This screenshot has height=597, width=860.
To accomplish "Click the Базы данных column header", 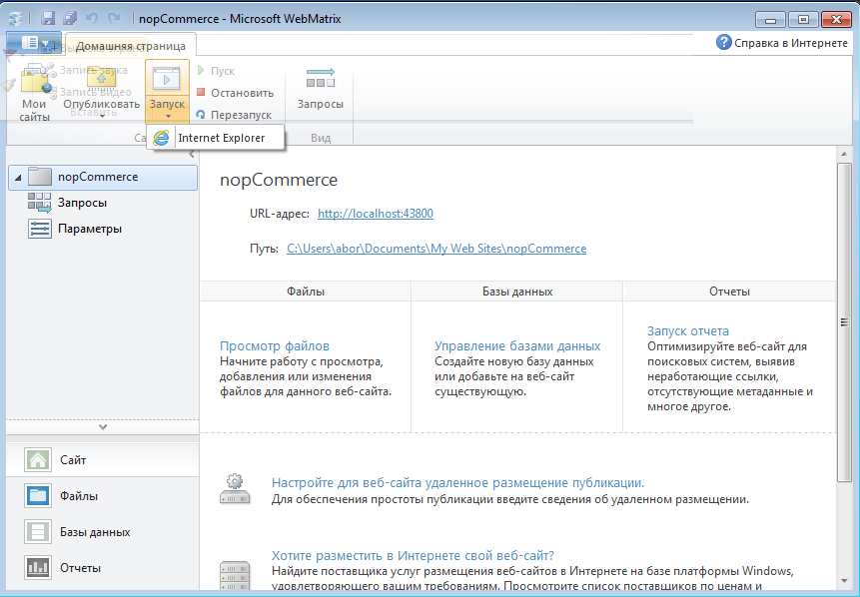I will tap(517, 292).
